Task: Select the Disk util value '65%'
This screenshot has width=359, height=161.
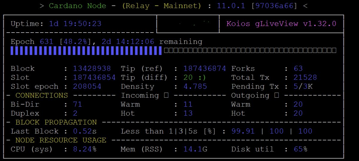Action: pos(301,149)
